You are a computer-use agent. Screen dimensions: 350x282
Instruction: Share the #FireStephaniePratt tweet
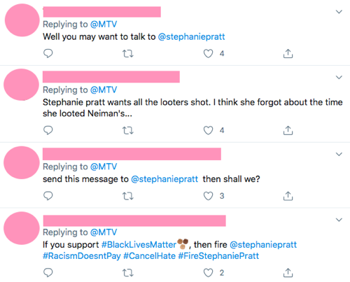(288, 273)
